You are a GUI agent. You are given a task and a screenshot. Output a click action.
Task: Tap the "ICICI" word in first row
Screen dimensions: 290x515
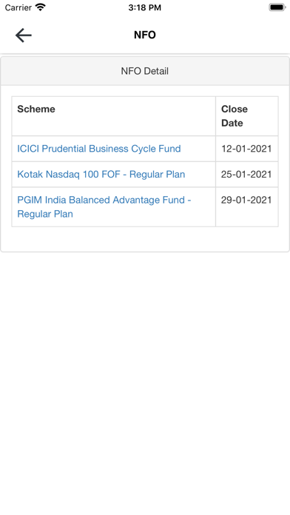[x=28, y=149]
